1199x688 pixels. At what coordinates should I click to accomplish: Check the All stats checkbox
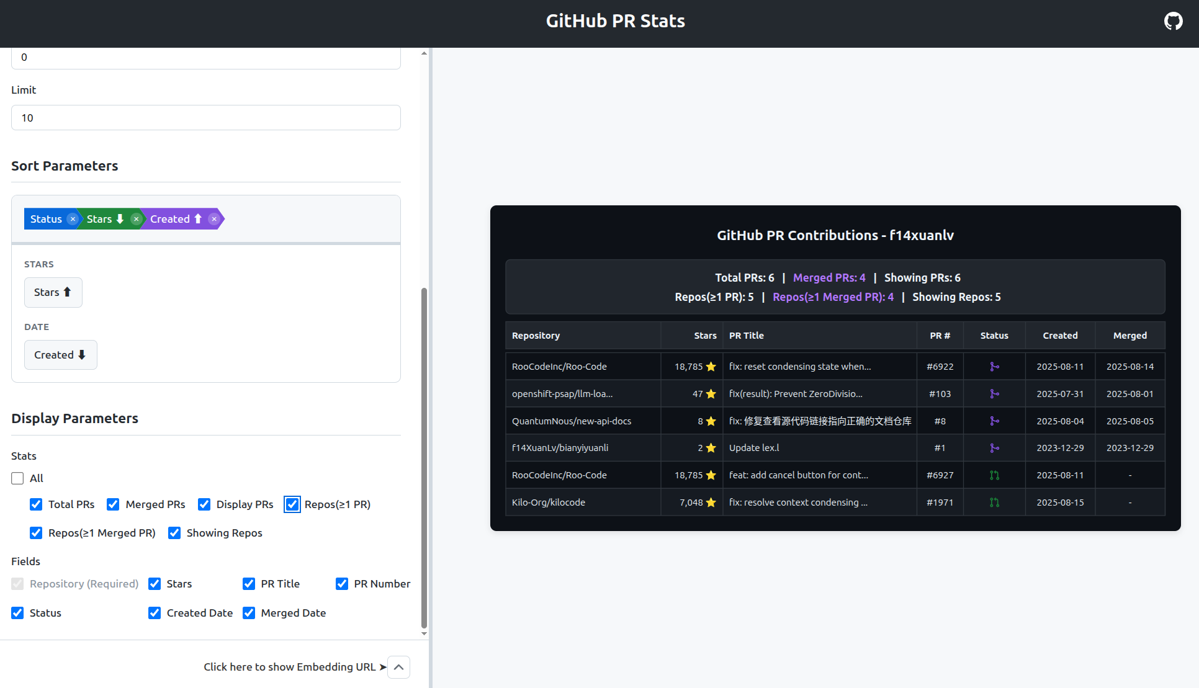click(x=17, y=478)
